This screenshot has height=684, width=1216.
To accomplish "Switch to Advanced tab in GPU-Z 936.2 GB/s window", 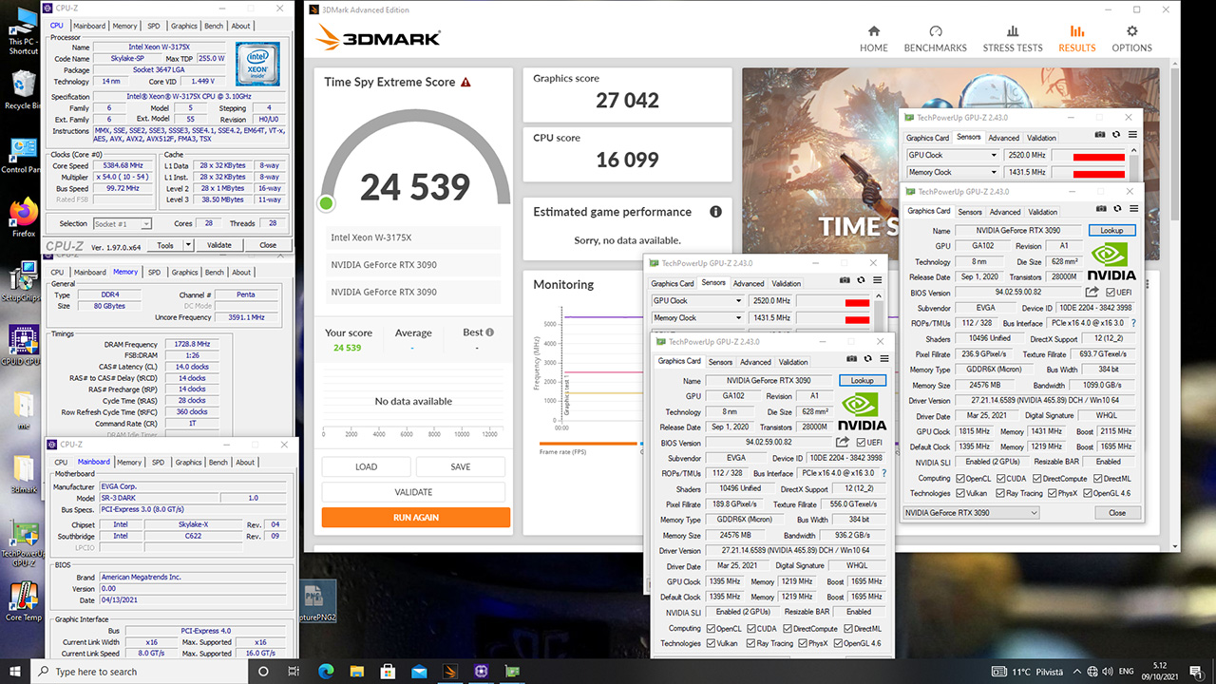I will [755, 362].
